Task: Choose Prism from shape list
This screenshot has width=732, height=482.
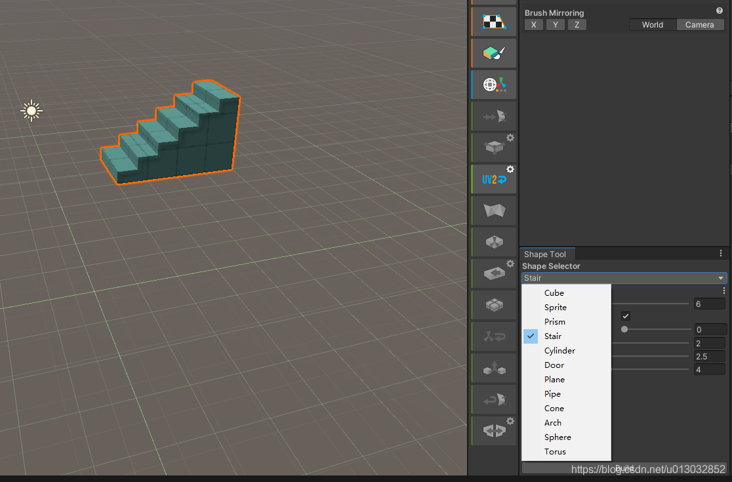Action: pyautogui.click(x=566, y=321)
